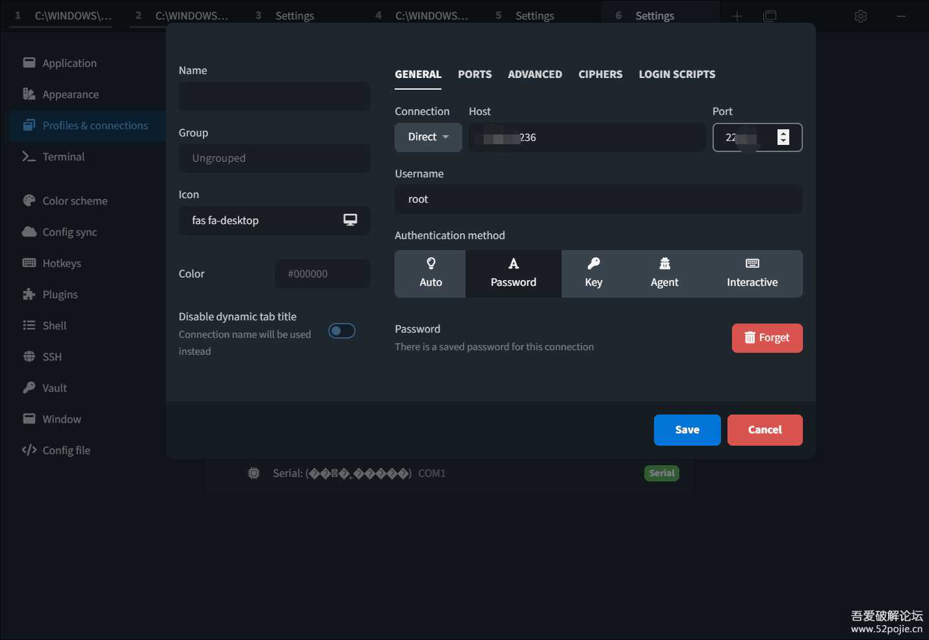Switch to the CIPHERS tab
The width and height of the screenshot is (929, 640).
point(600,74)
